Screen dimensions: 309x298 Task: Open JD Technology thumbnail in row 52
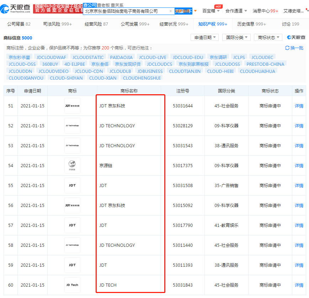coord(72,126)
